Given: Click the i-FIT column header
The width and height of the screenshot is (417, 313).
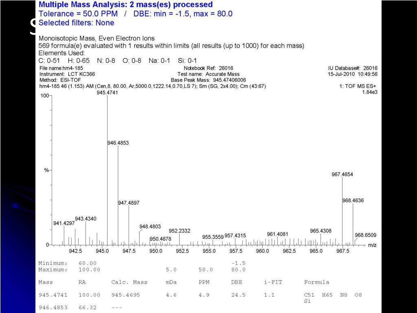Looking at the screenshot, I should [x=273, y=282].
